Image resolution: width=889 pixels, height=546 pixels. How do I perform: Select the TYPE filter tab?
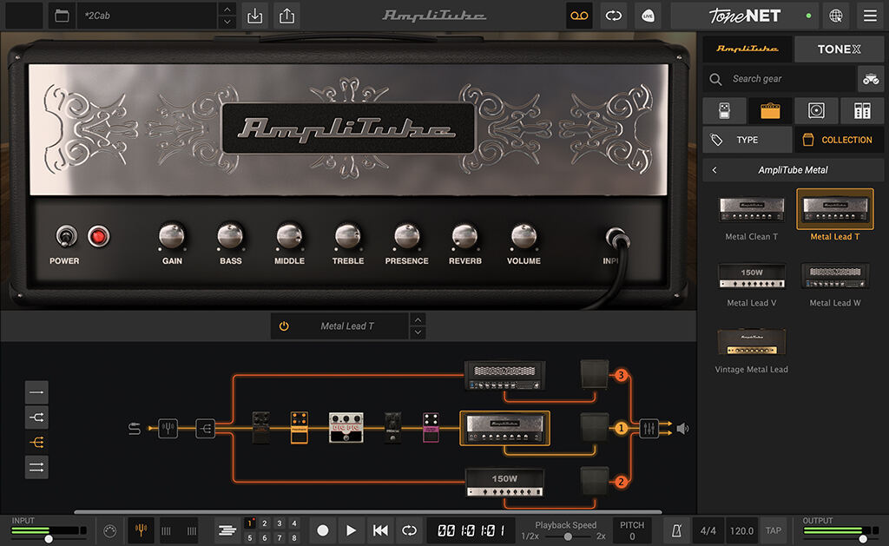point(747,140)
